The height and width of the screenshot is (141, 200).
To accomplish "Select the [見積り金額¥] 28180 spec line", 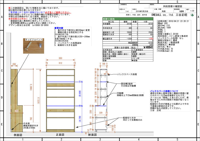I will tap(168, 34).
